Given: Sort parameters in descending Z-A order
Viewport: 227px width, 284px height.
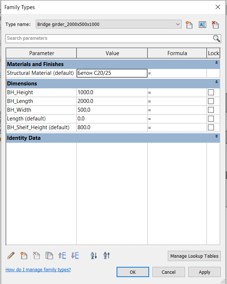Looking at the screenshot, I should (x=106, y=256).
